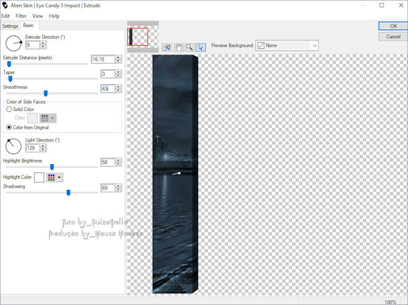The width and height of the screenshot is (408, 305).
Task: Click the navigator thumbnail preview
Action: point(143,37)
